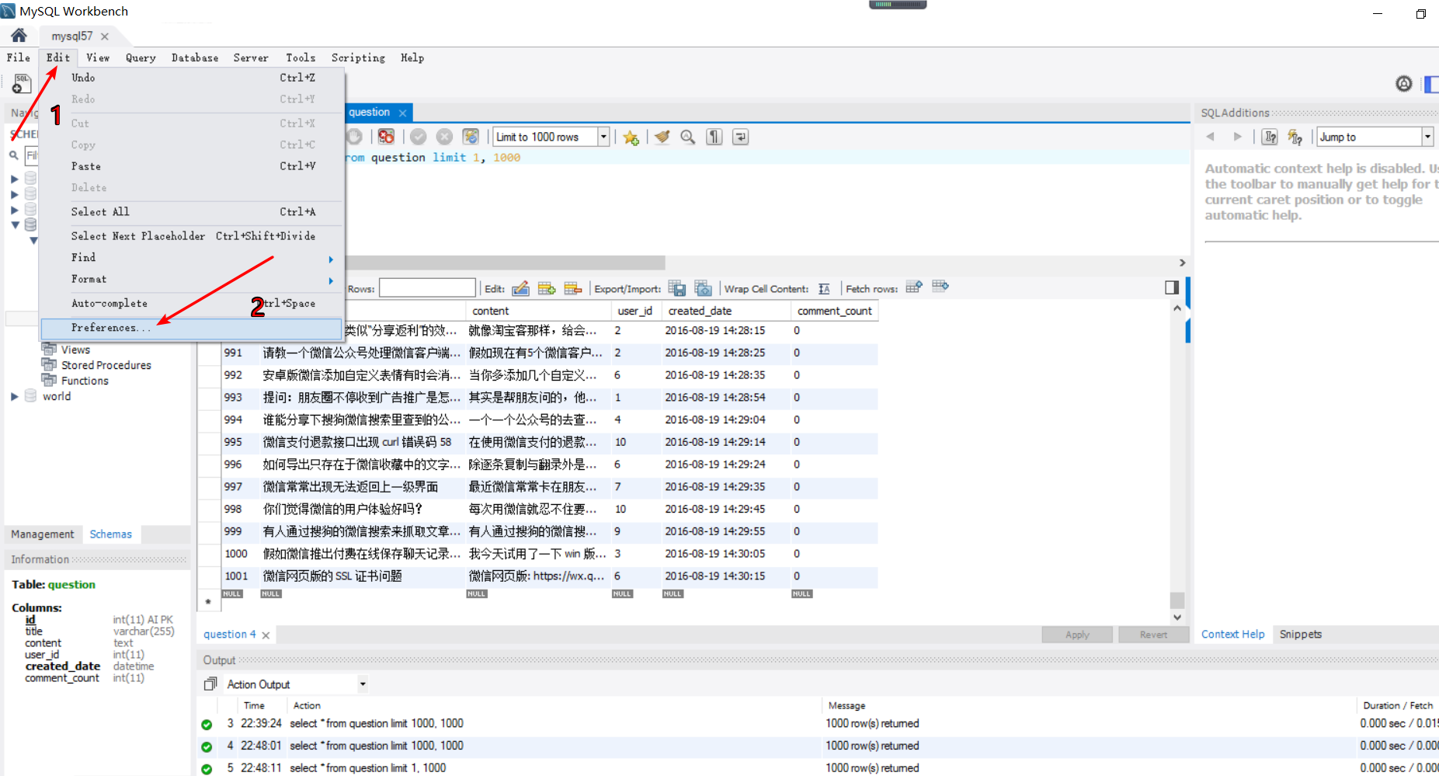Switch to the Schemas tab

(111, 534)
